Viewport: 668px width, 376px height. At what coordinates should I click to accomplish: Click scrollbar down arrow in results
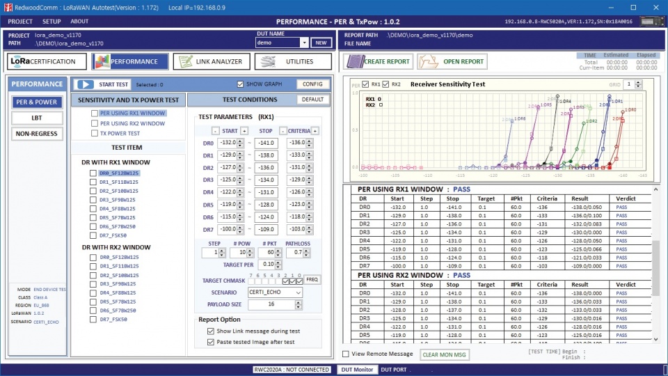(x=655, y=339)
